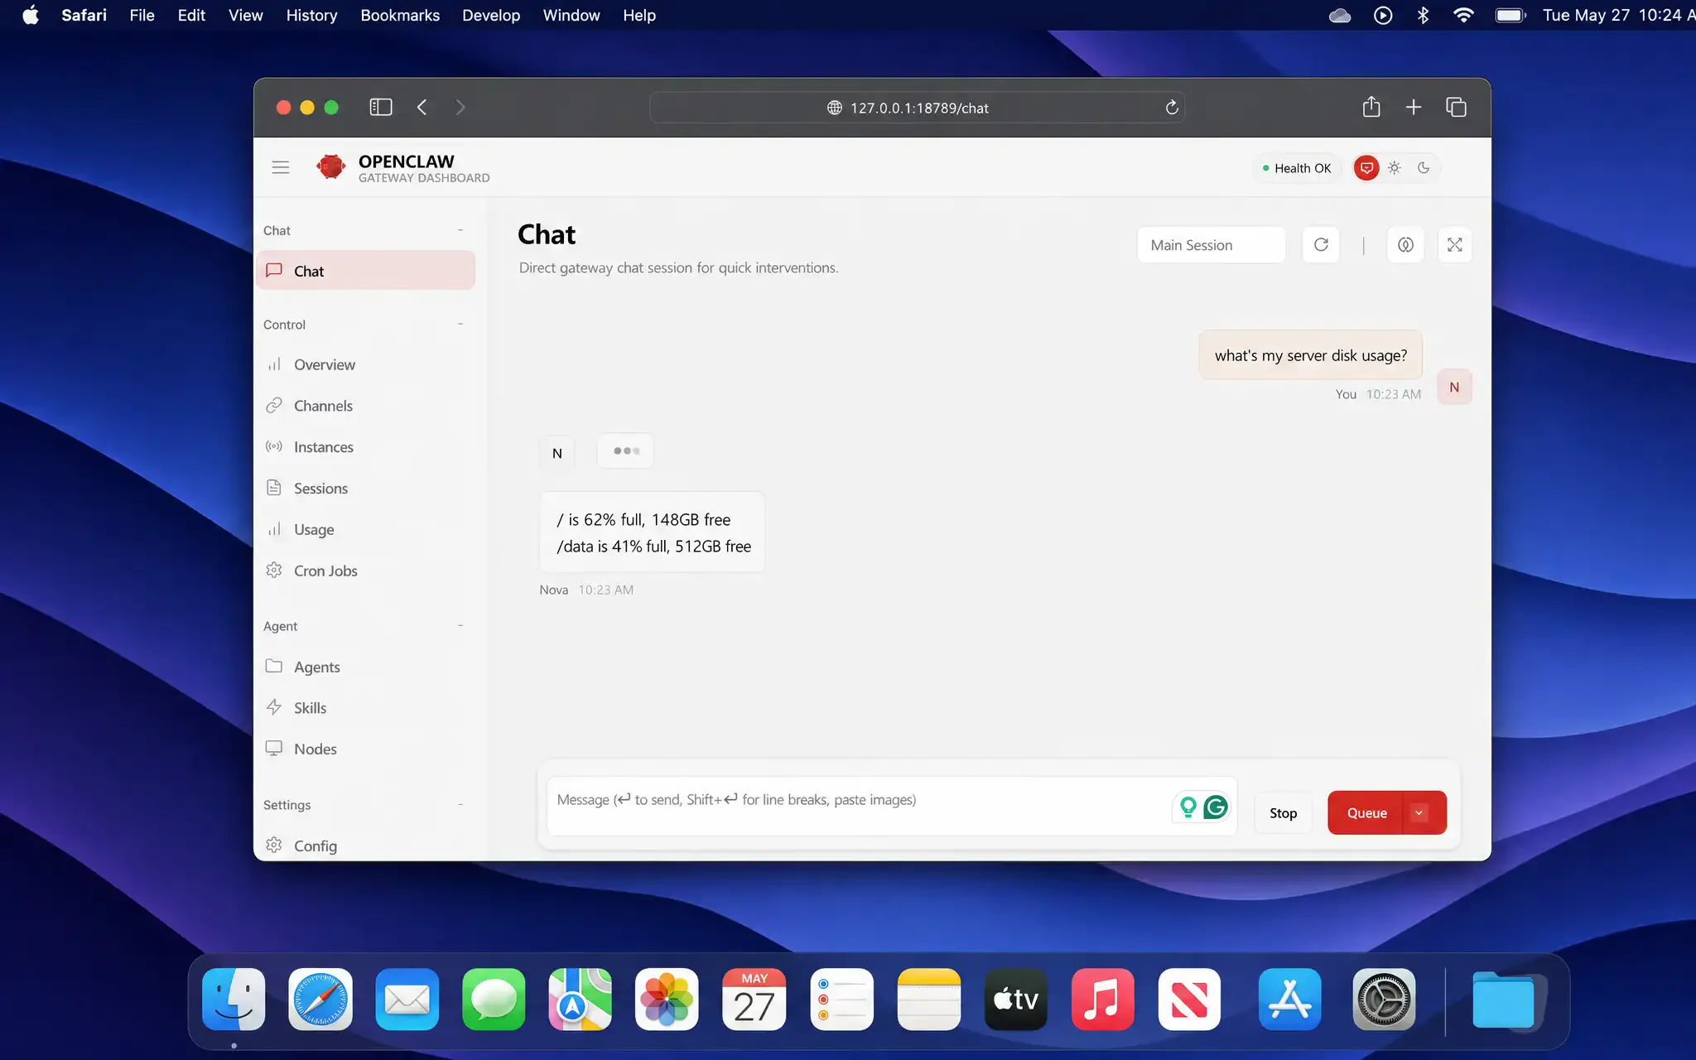Open the Main Session dropdown
Viewport: 1696px width, 1060px height.
(1212, 245)
